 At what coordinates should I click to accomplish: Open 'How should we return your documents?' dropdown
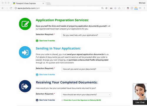coord(86,95)
